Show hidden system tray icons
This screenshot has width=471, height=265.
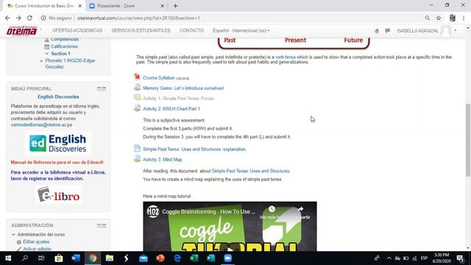point(389,258)
